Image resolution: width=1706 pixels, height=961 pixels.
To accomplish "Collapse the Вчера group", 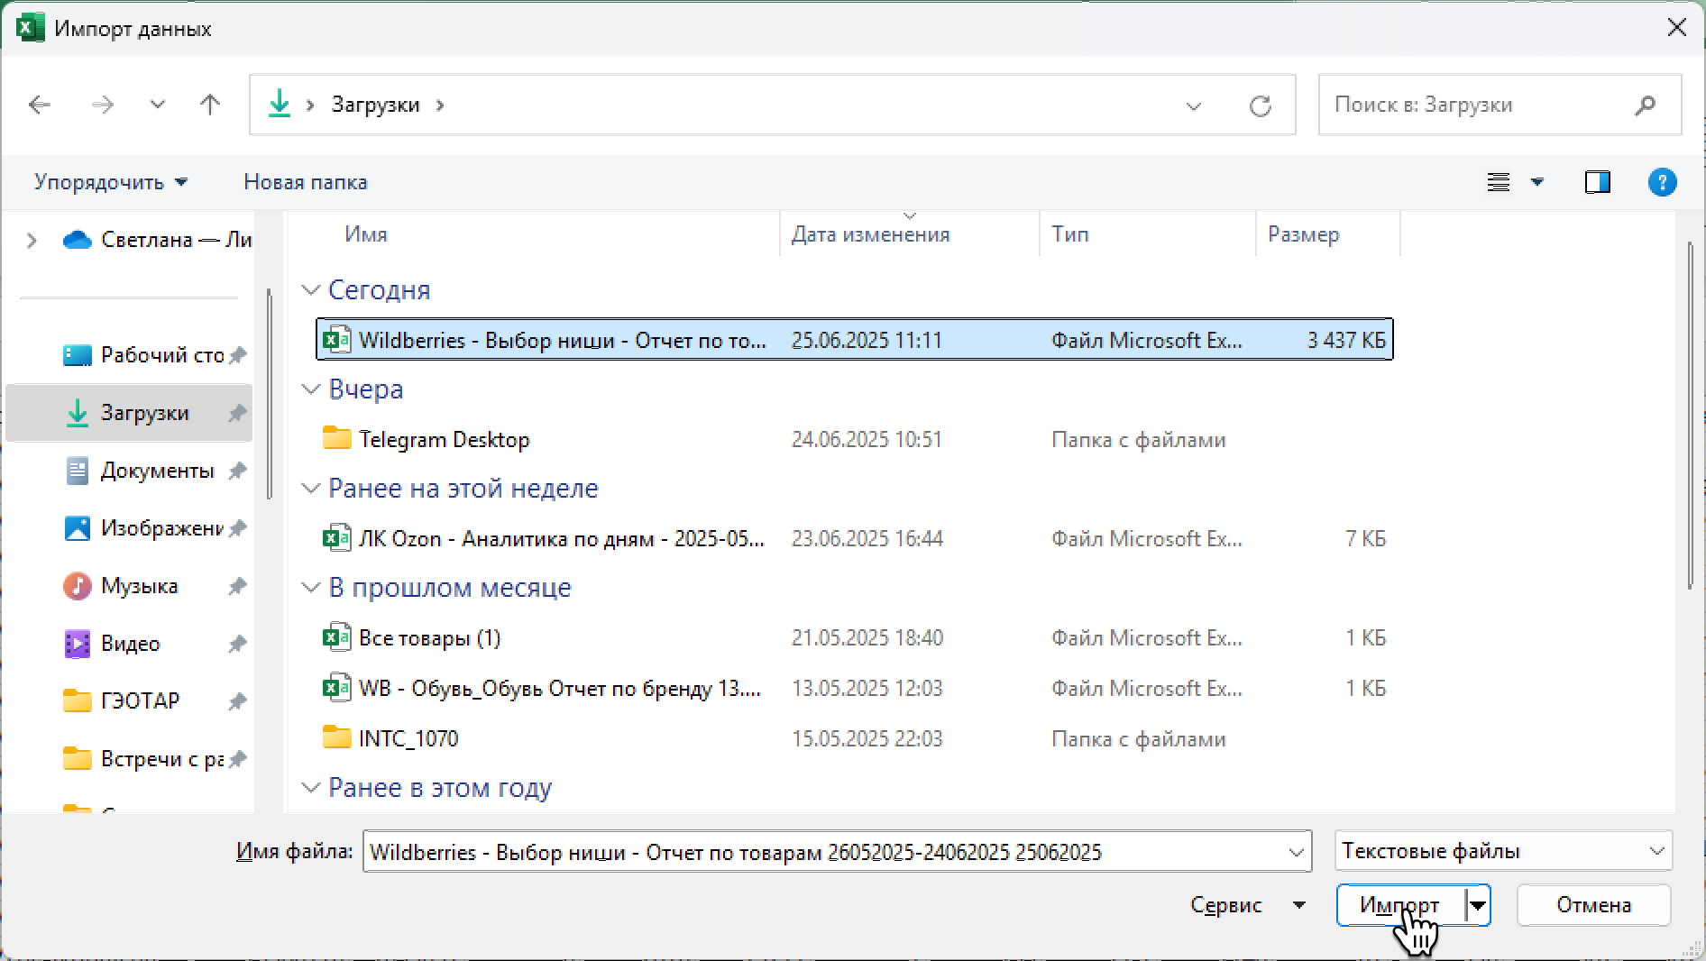I will tap(311, 389).
